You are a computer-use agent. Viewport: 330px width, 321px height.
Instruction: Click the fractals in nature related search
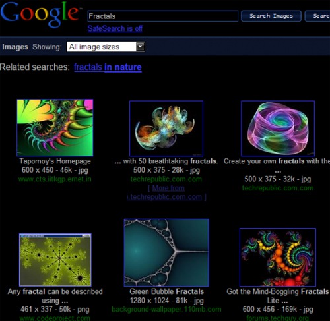[x=108, y=67]
